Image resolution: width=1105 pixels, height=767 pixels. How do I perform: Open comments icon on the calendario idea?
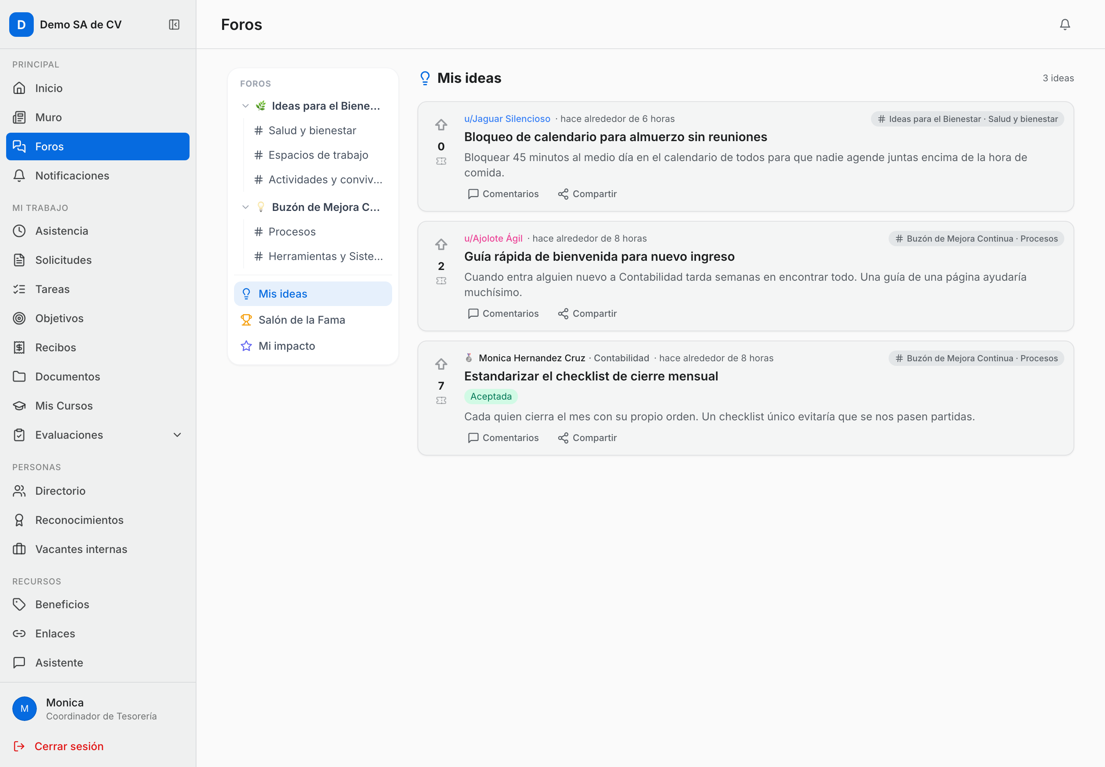click(x=473, y=194)
